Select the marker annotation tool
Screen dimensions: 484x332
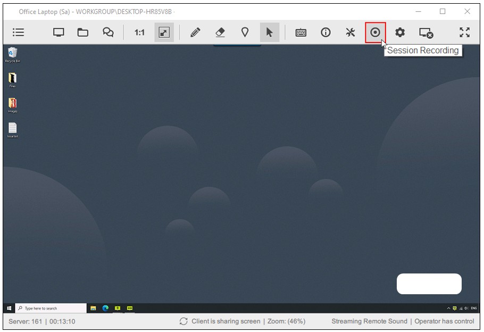coord(245,32)
